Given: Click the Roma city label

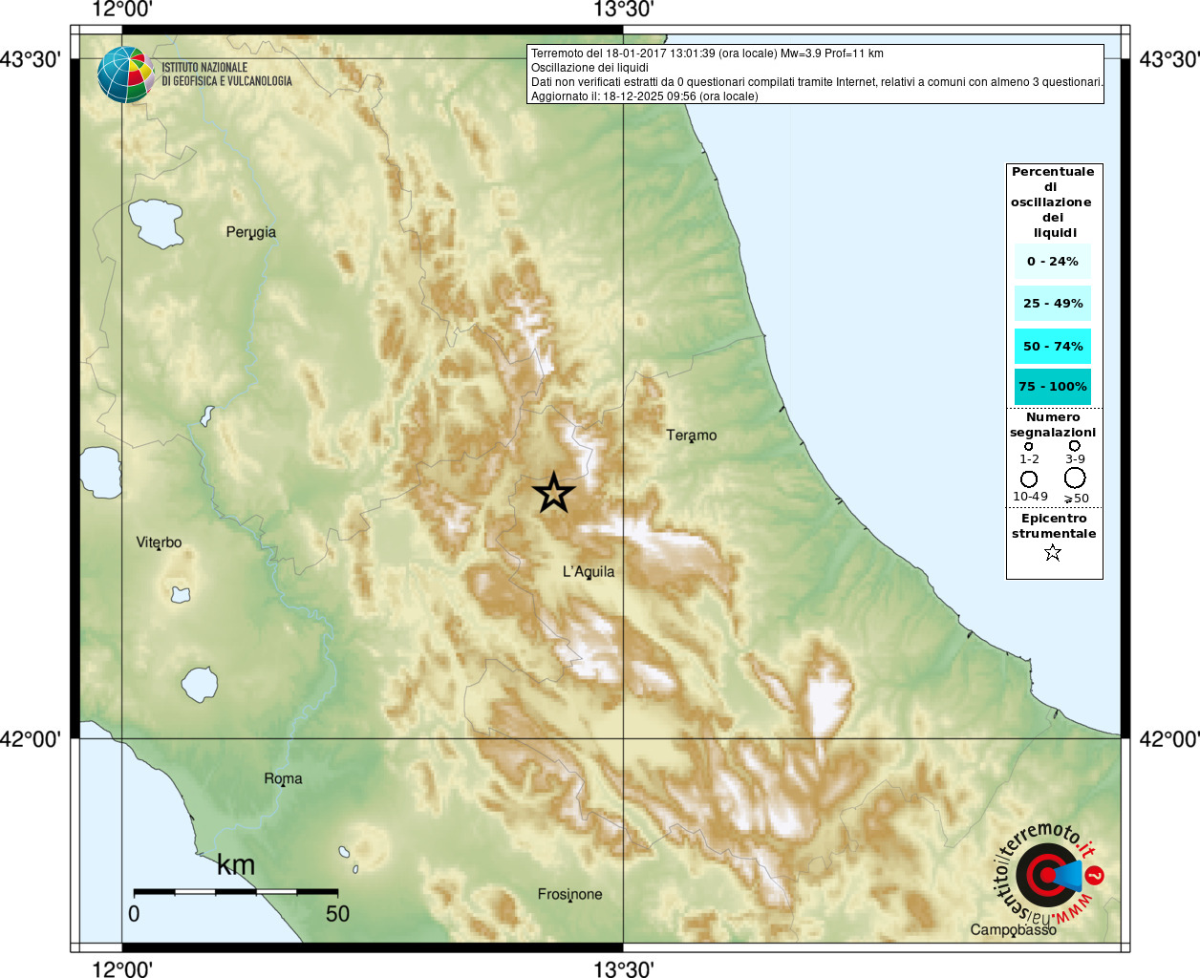Looking at the screenshot, I should pos(283,779).
